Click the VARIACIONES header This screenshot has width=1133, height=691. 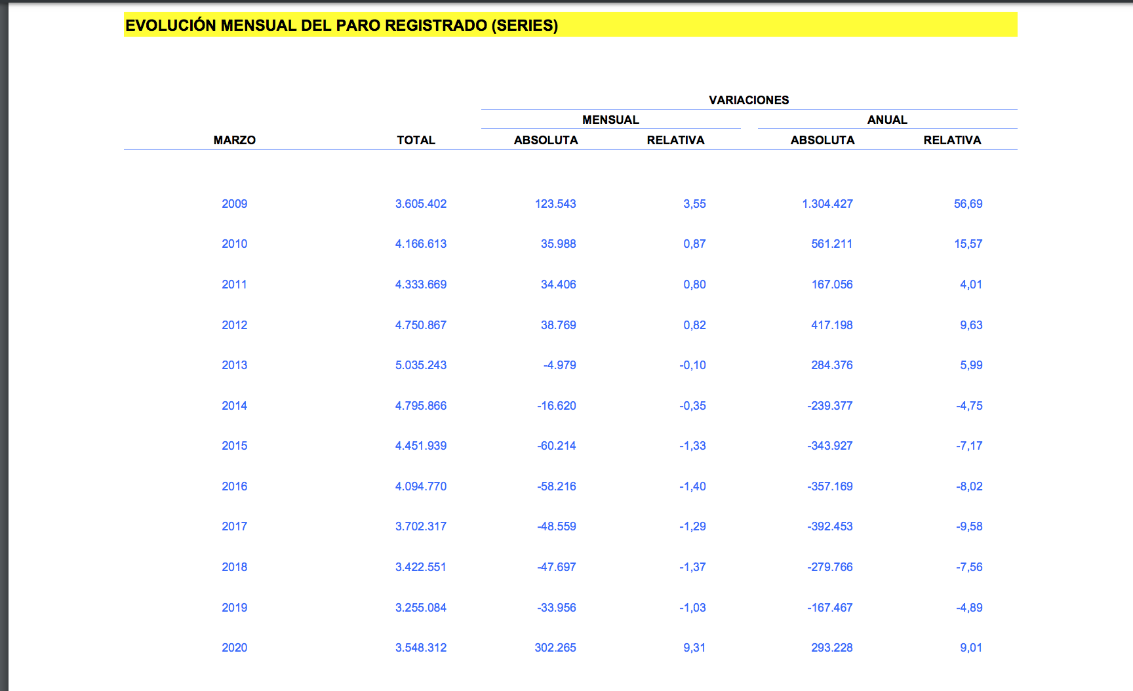click(749, 100)
